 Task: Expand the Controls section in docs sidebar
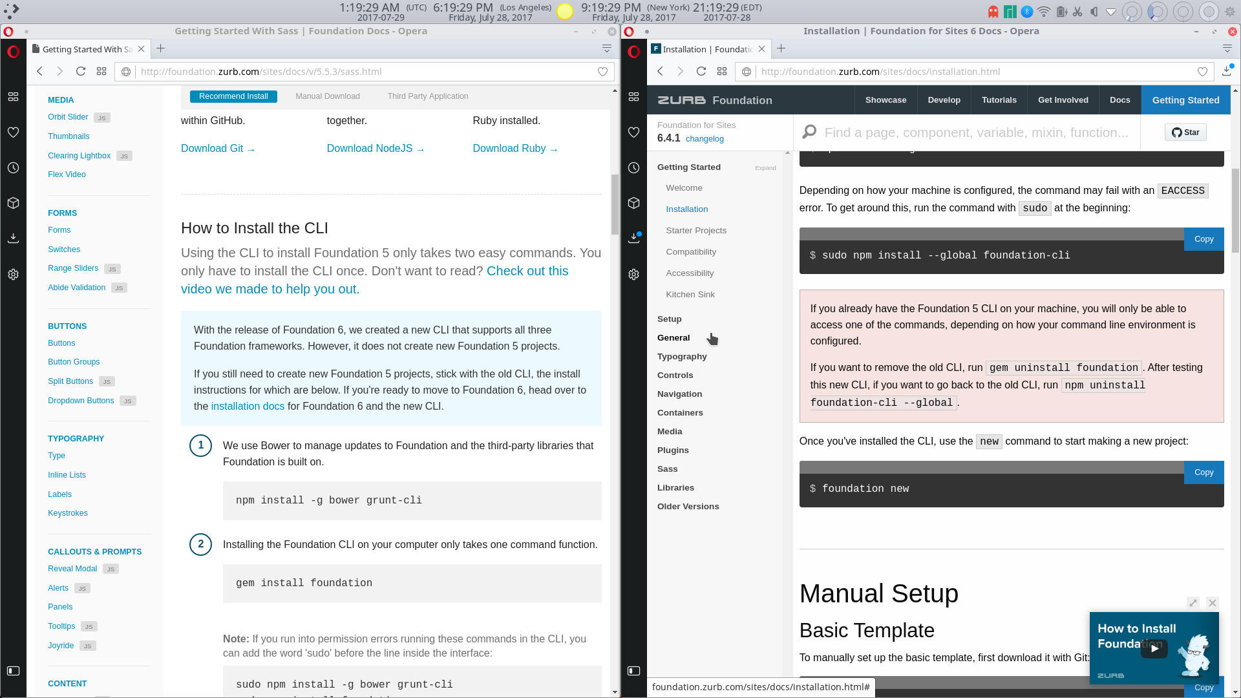(675, 375)
